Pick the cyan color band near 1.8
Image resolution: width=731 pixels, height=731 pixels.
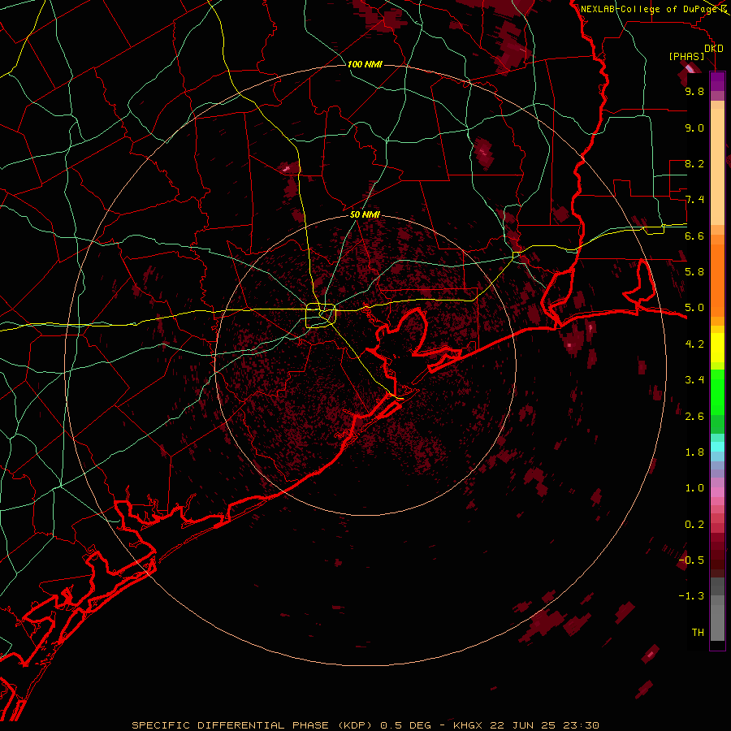click(x=717, y=447)
